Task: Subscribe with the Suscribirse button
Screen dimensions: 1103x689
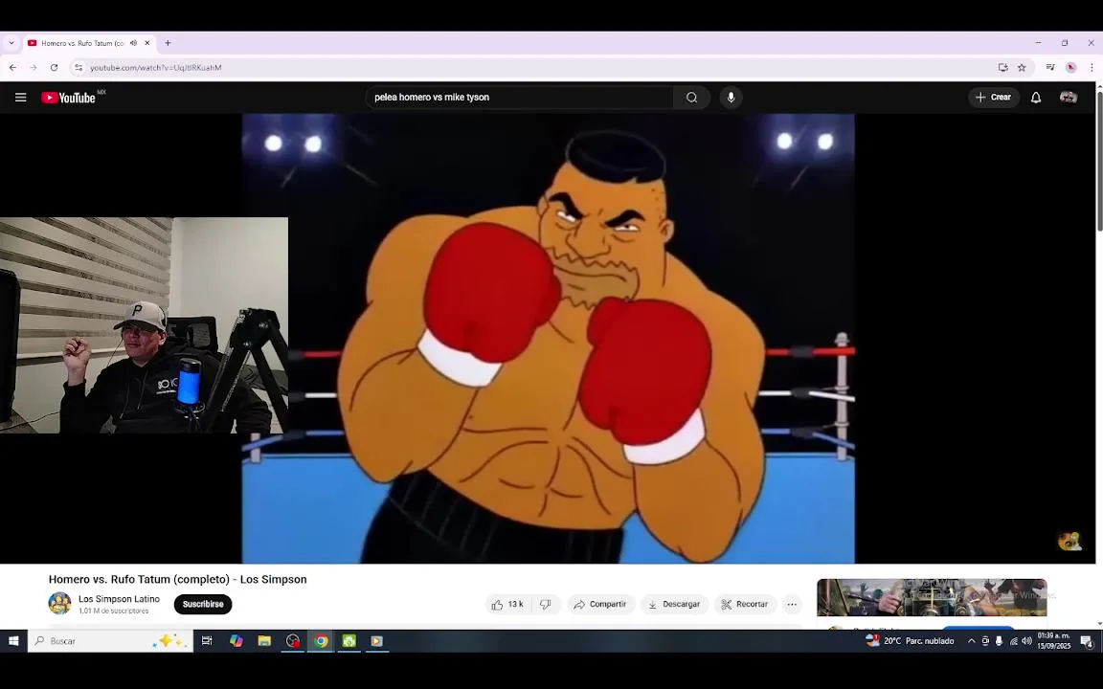Action: (x=203, y=605)
